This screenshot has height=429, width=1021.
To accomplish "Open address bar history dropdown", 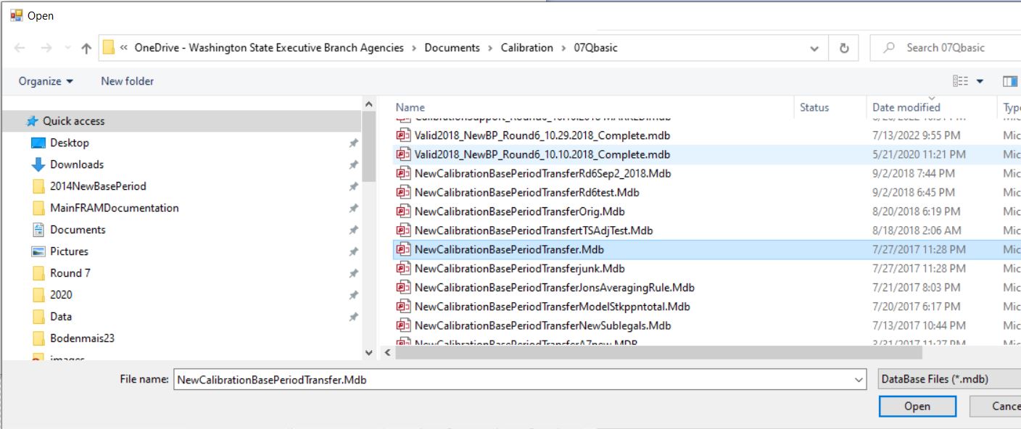I will 815,48.
